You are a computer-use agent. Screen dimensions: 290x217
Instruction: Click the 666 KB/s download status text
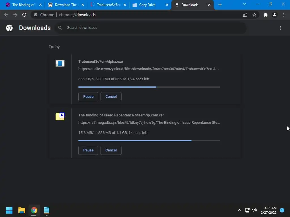pos(114,79)
